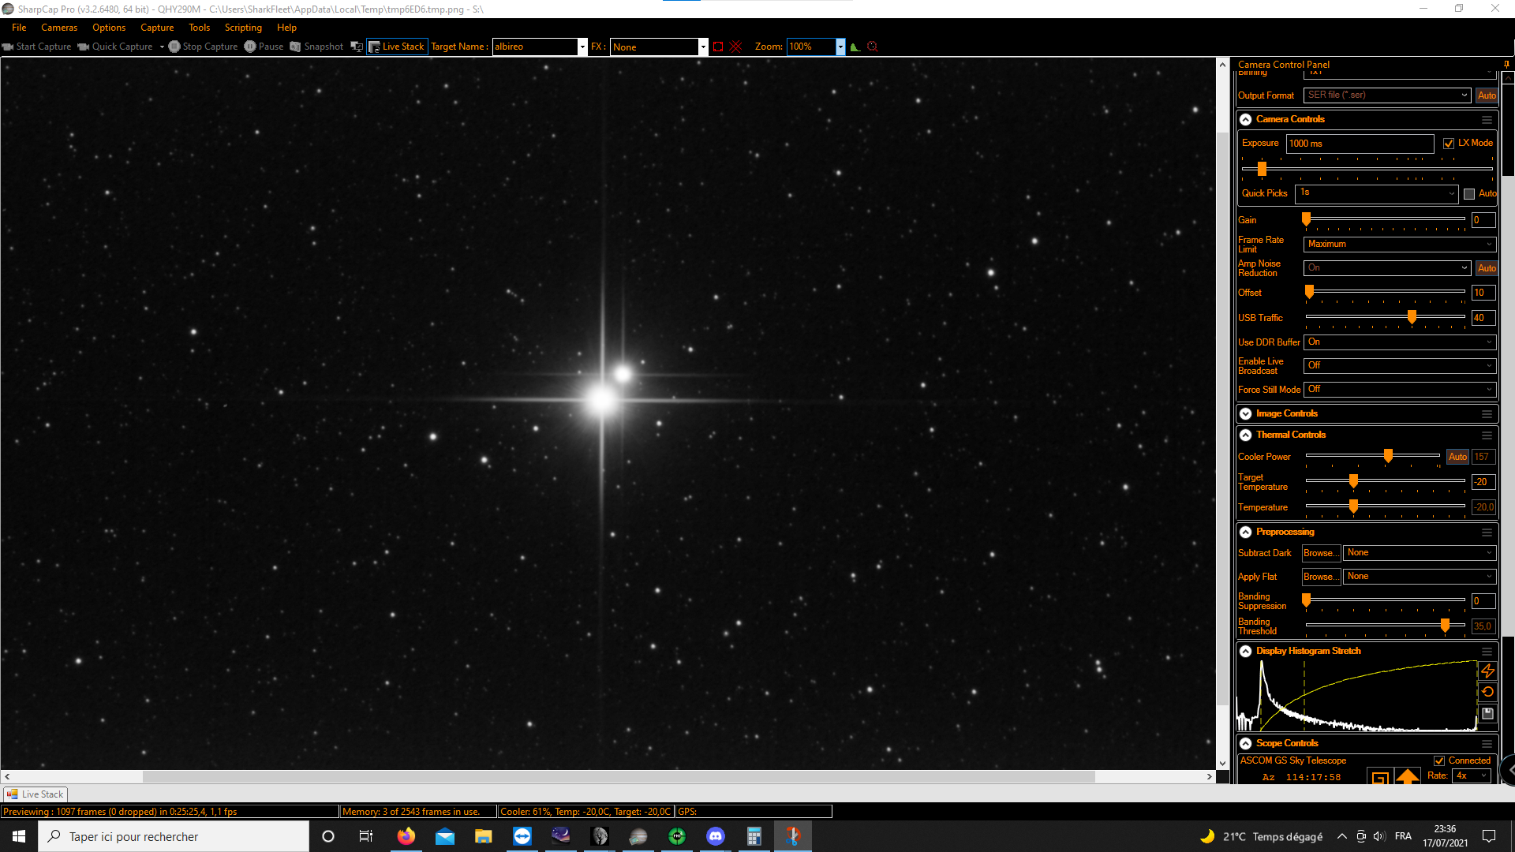Reset the display histogram stretch
The width and height of the screenshot is (1515, 852).
1487,692
